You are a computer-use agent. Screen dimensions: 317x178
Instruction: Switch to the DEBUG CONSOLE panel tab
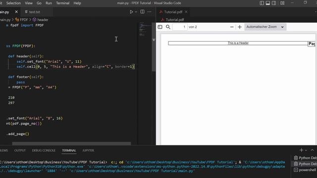point(44,150)
